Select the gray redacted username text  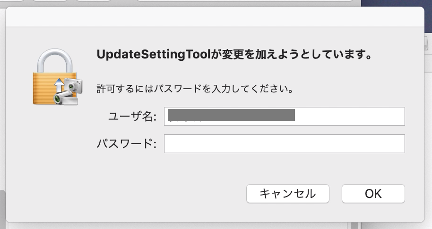click(232, 115)
